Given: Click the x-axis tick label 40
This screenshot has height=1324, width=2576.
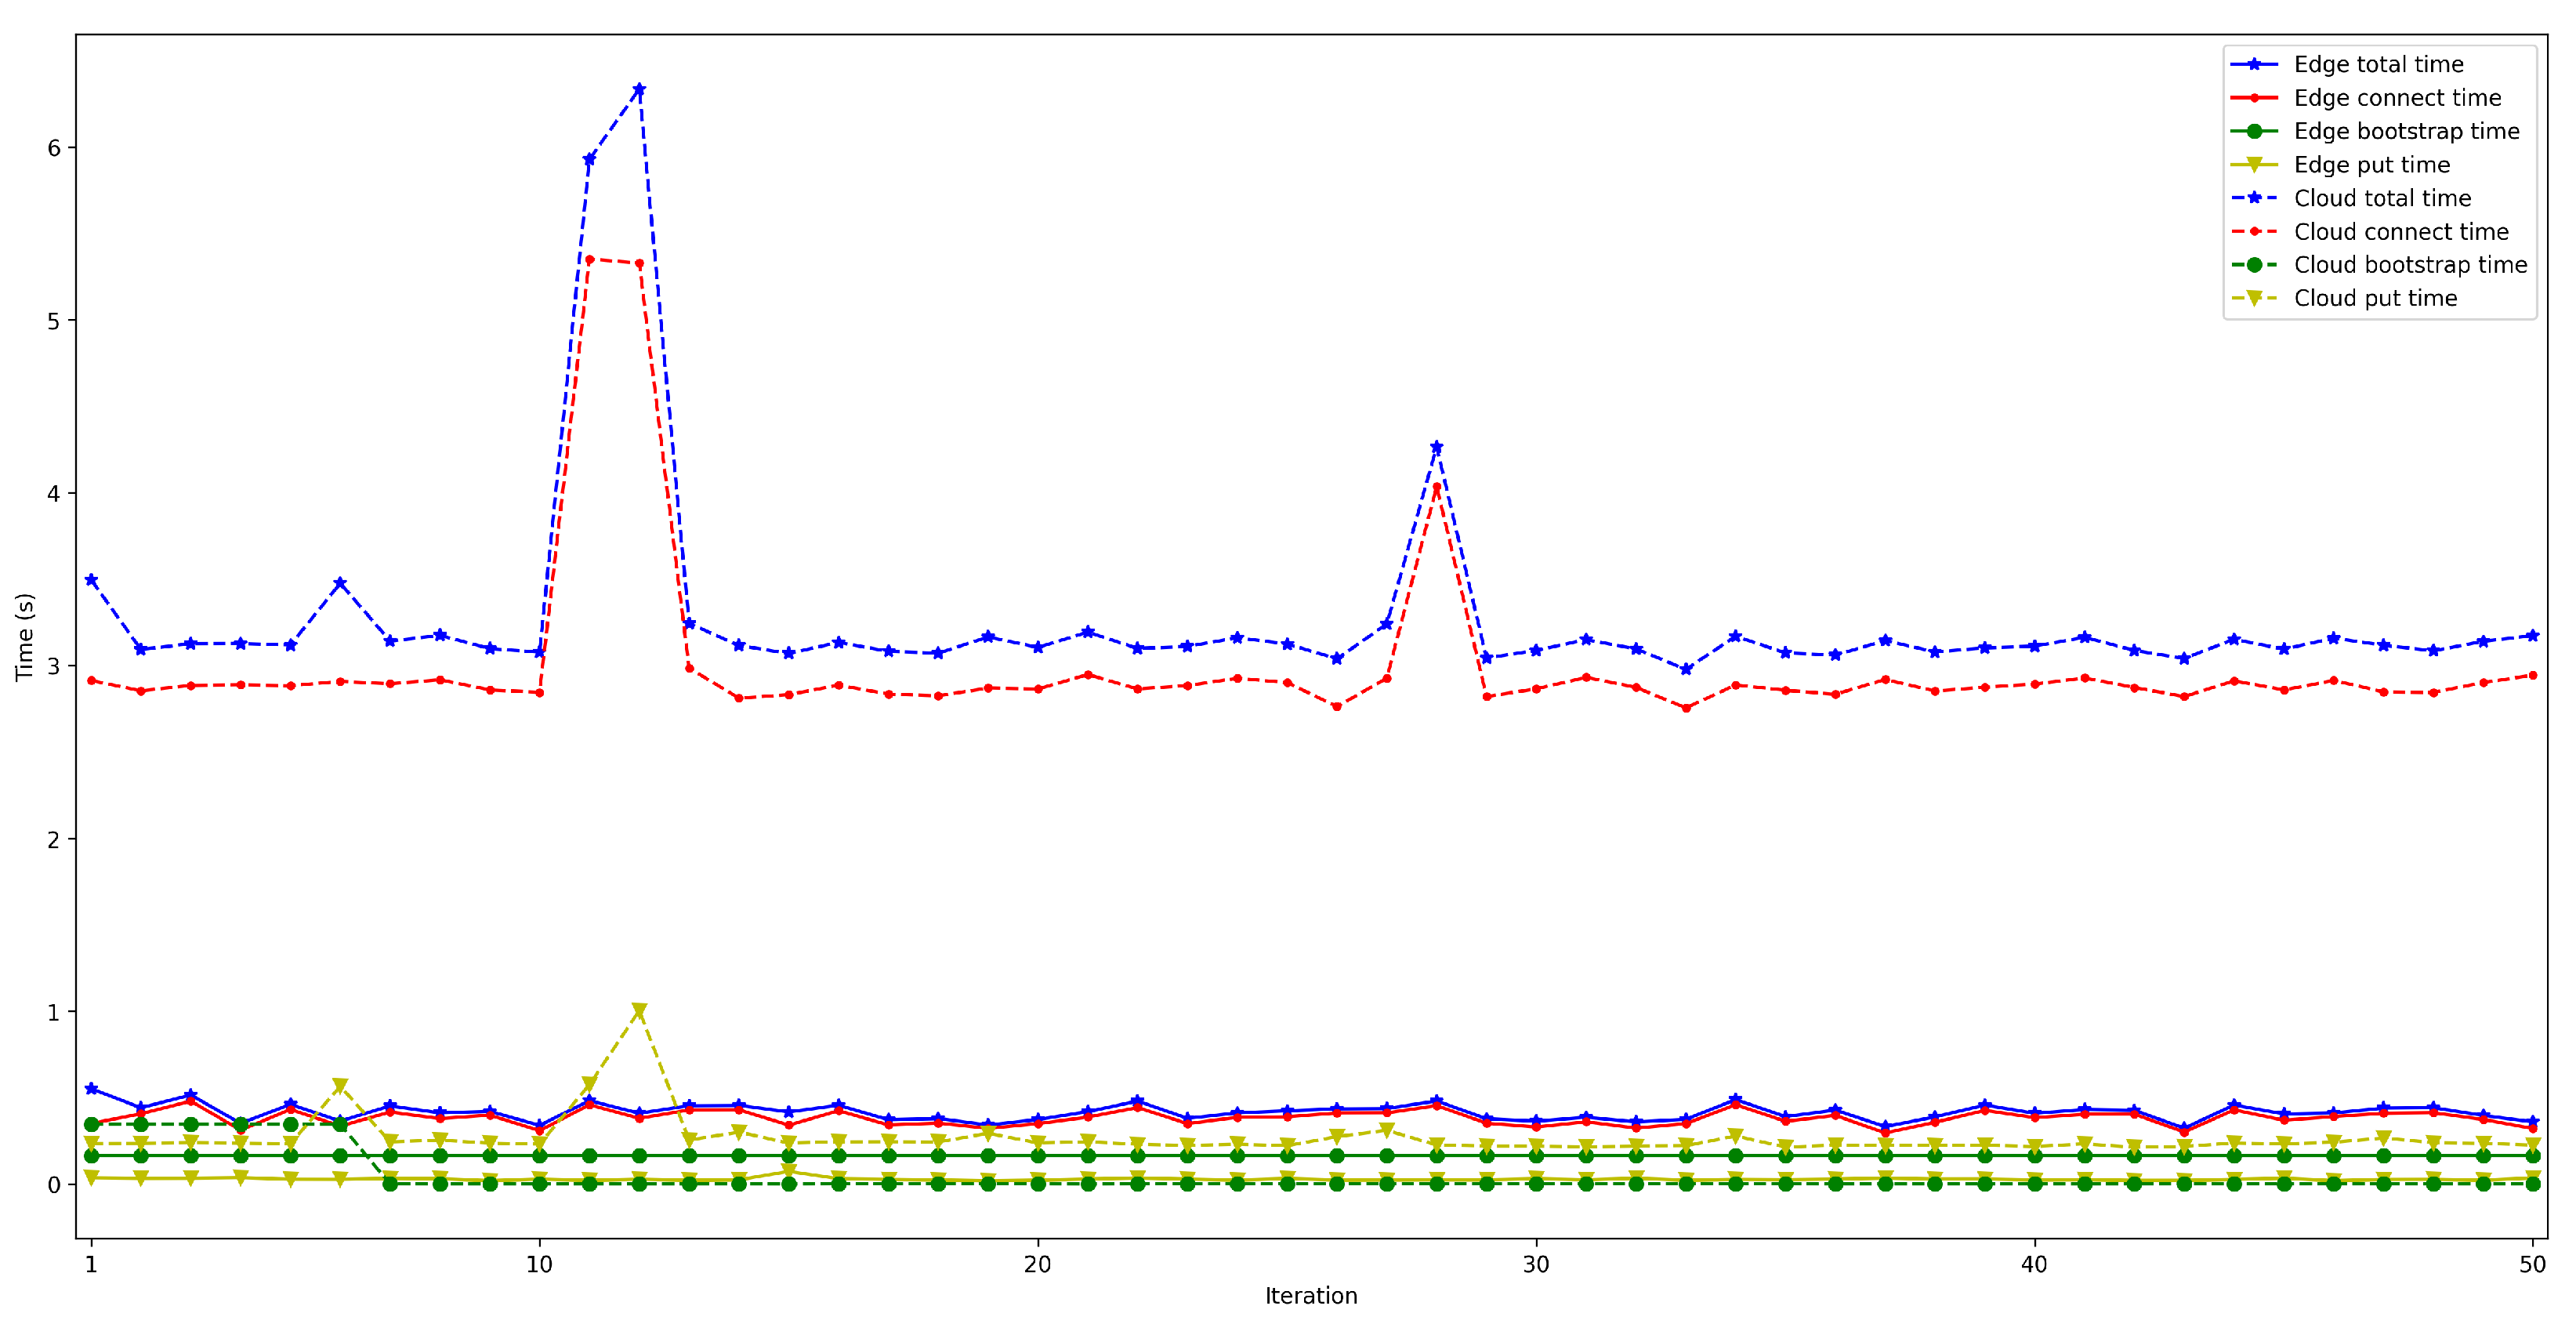Looking at the screenshot, I should tap(2034, 1264).
